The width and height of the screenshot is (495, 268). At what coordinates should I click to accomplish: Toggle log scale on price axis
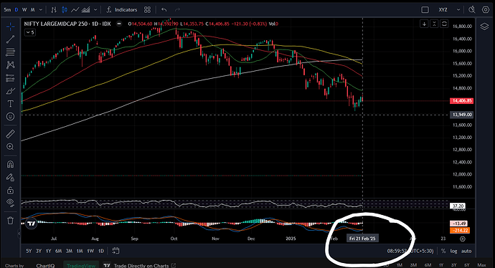click(x=453, y=251)
